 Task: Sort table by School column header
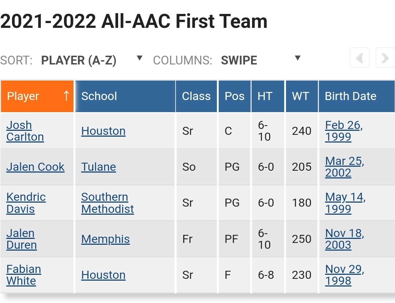pos(125,96)
